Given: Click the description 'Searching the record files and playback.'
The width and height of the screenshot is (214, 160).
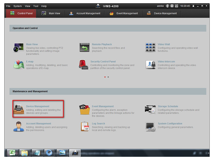Looking at the screenshot, I should pos(108,49).
